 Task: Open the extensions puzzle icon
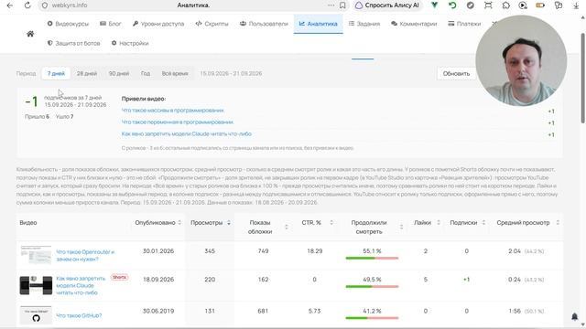(506, 5)
